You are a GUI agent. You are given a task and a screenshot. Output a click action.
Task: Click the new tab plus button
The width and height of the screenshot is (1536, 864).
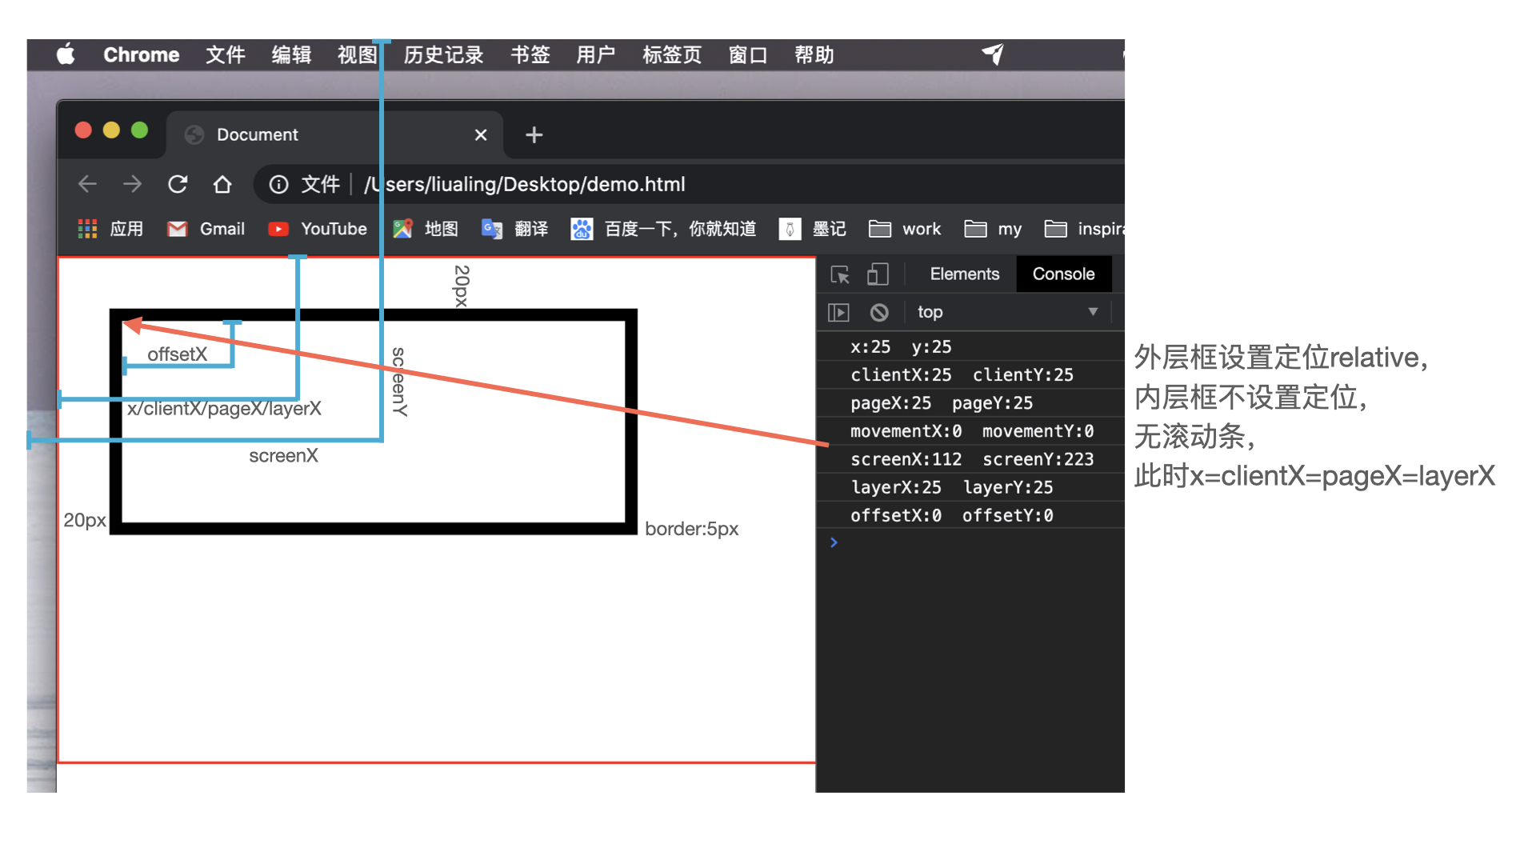tap(533, 134)
